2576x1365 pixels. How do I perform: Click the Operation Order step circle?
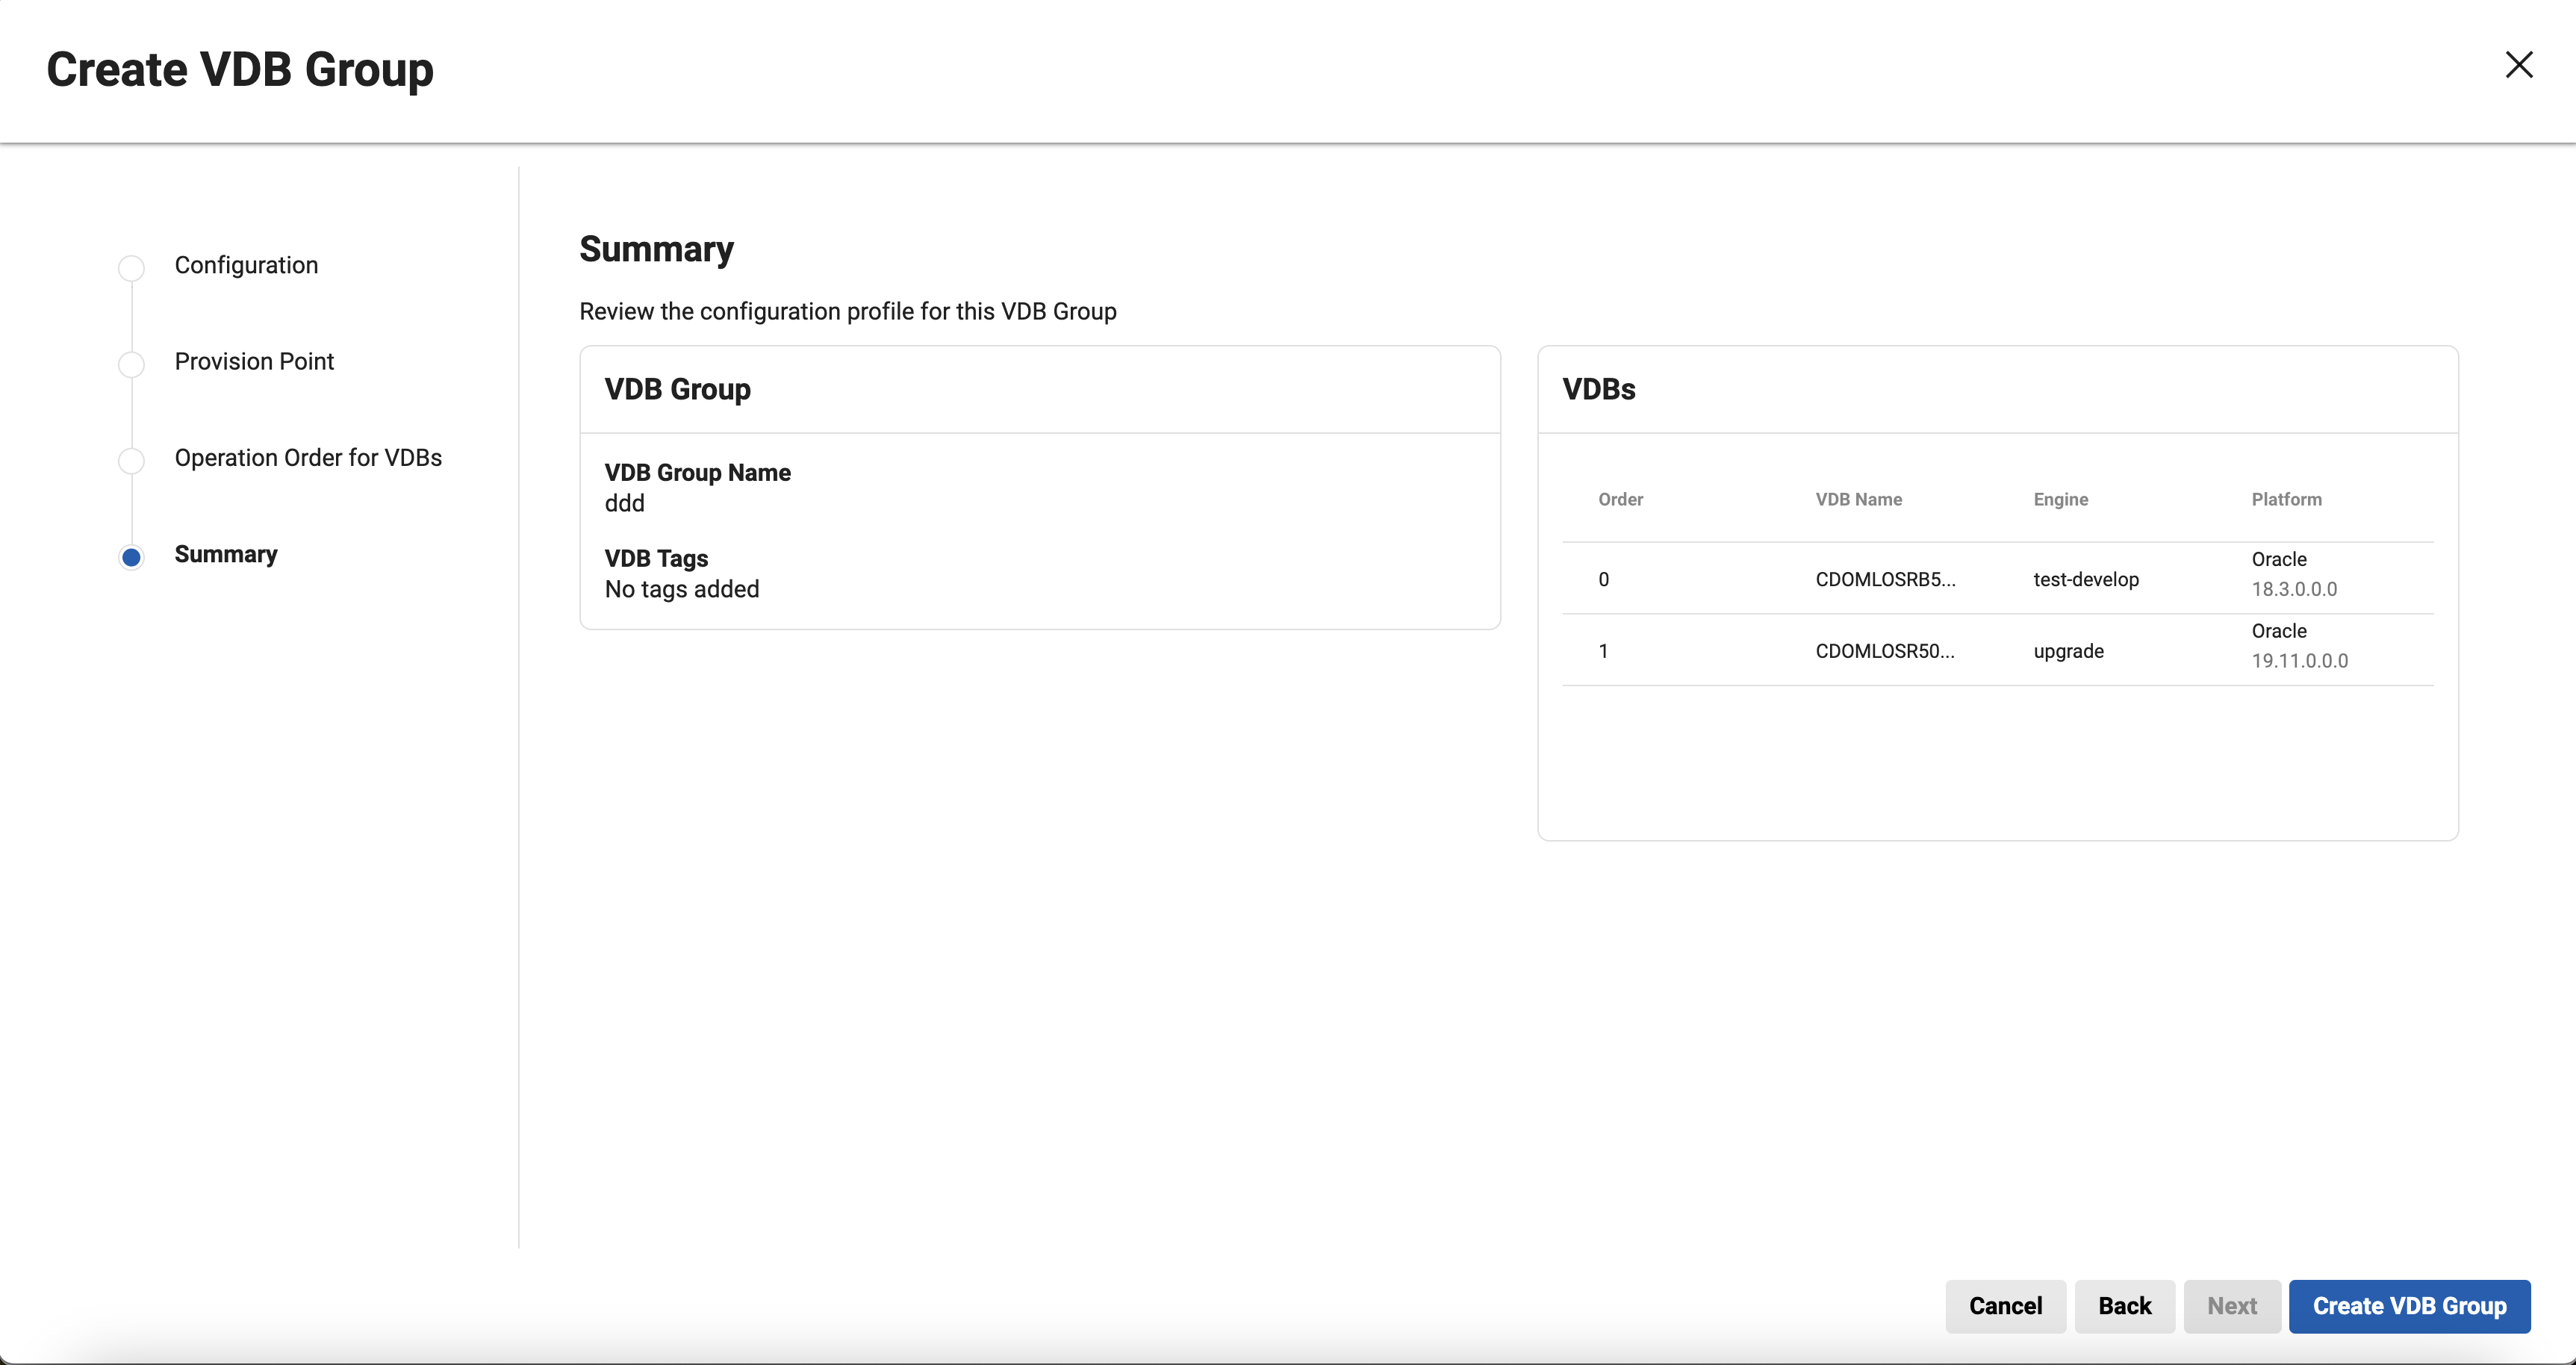pos(131,460)
